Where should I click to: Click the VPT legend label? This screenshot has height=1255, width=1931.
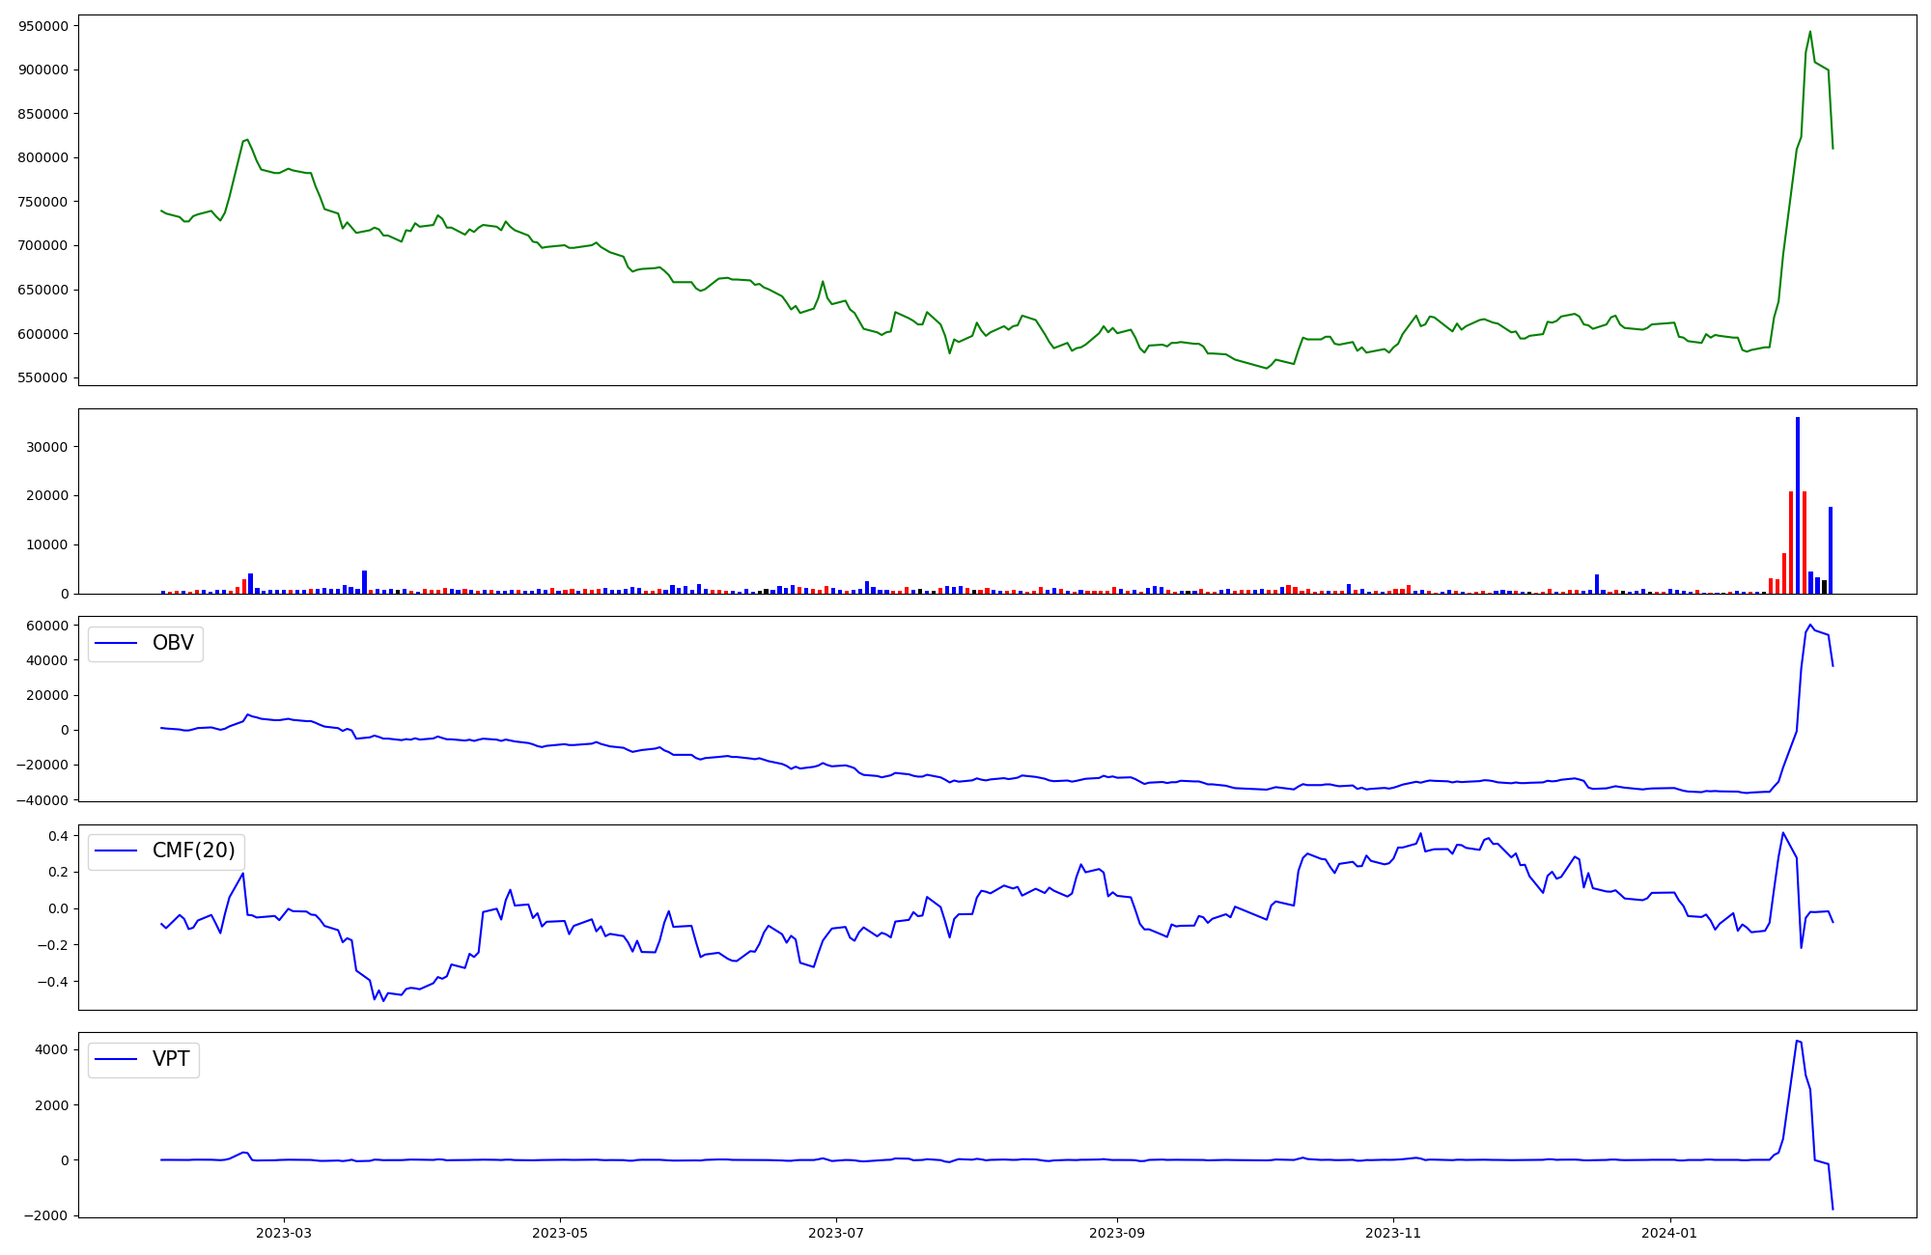pos(171,1059)
